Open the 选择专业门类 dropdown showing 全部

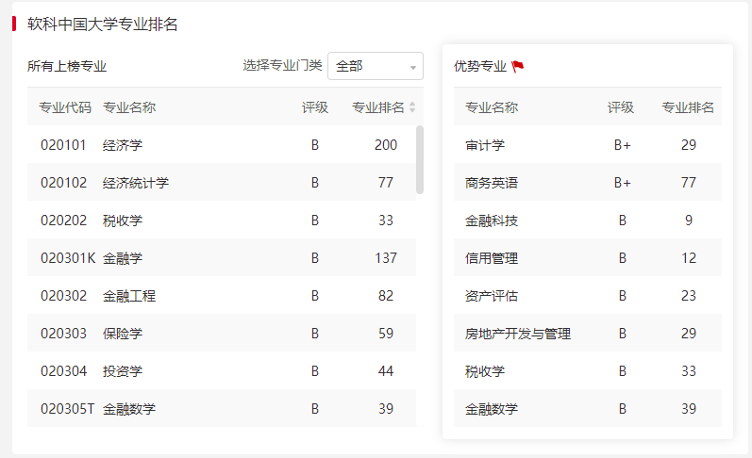375,66
